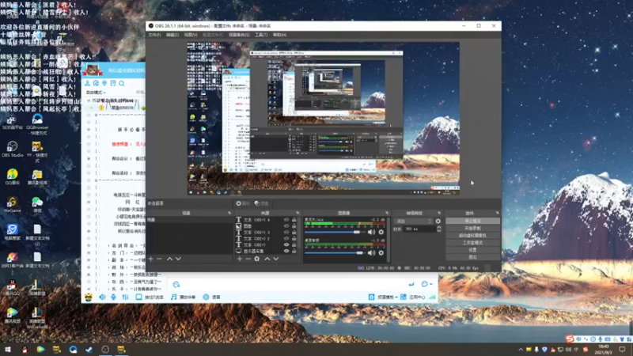Move the source down in the sources list

tap(275, 259)
